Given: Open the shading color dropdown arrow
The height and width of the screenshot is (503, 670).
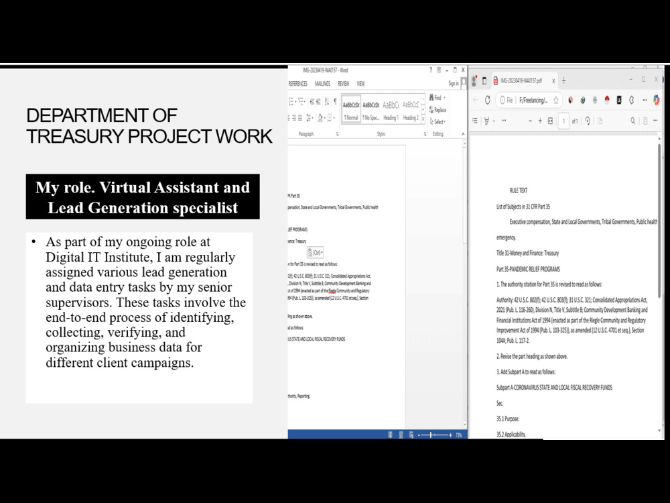Looking at the screenshot, I should 325,117.
